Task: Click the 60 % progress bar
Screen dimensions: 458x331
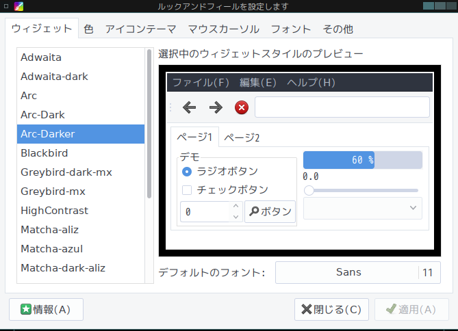Action: tap(362, 160)
